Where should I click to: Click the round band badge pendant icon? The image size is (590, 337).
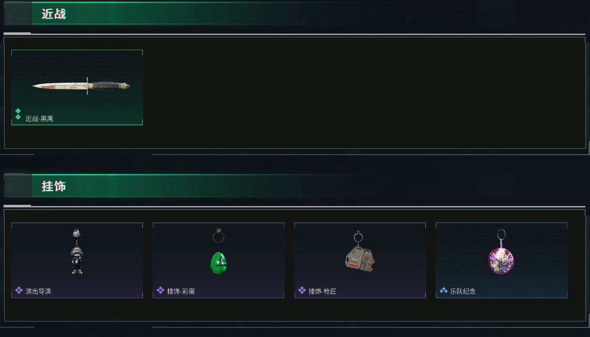[x=501, y=252]
